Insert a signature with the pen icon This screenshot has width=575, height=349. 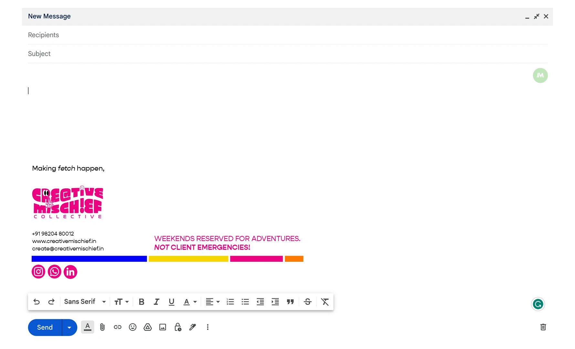193,327
